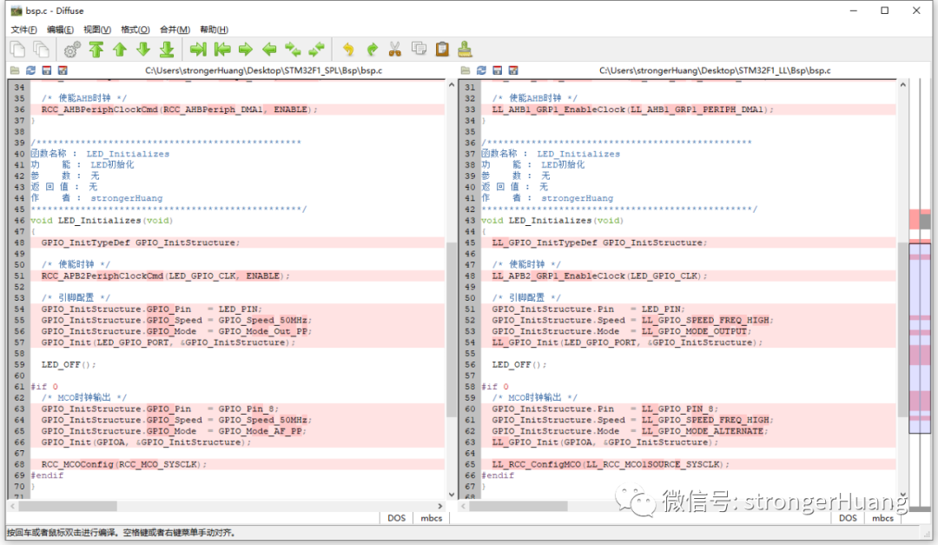Click the right pane horizontal scrollbar thumb

[x=519, y=506]
